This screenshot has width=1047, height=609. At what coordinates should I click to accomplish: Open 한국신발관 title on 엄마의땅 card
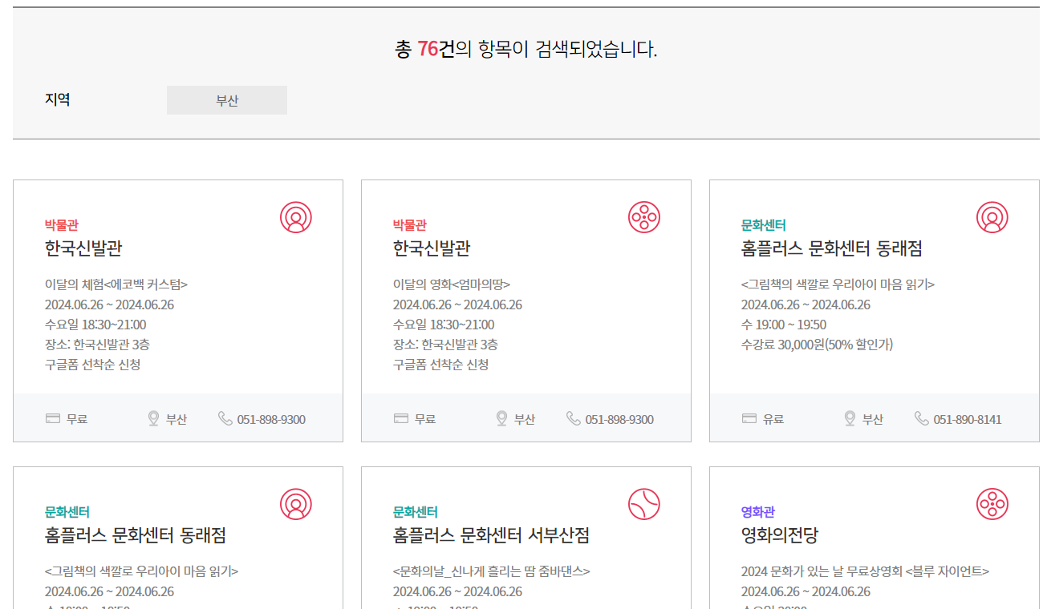click(x=432, y=248)
